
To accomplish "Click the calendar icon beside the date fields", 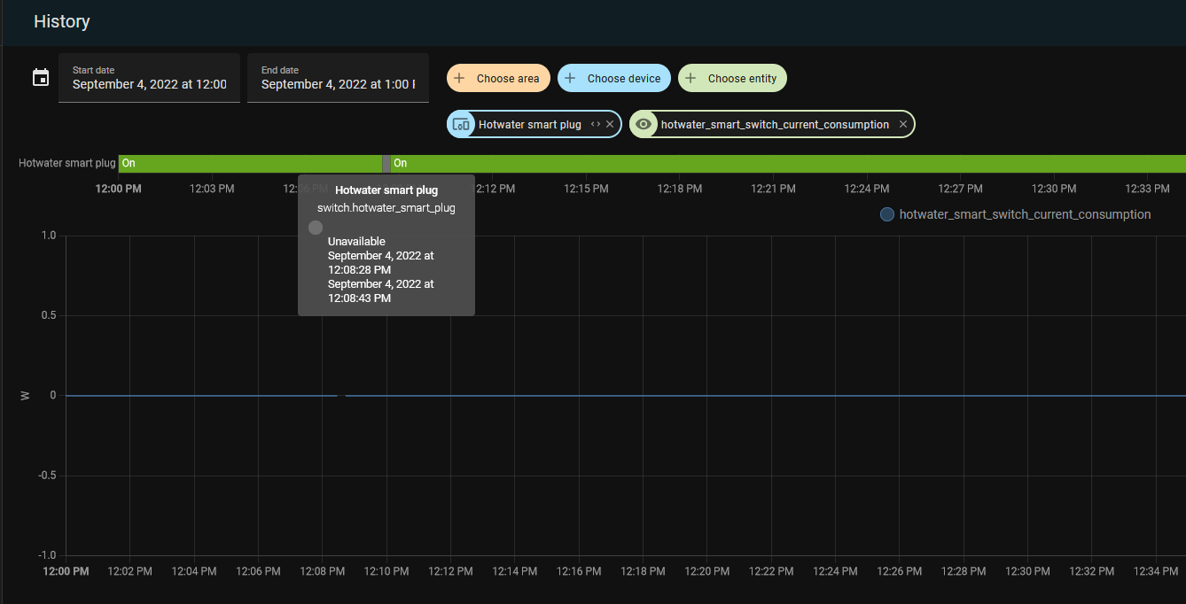I will coord(40,77).
